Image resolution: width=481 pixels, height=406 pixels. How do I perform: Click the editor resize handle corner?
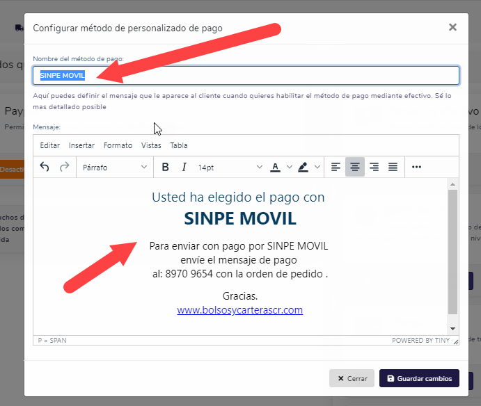point(455,341)
